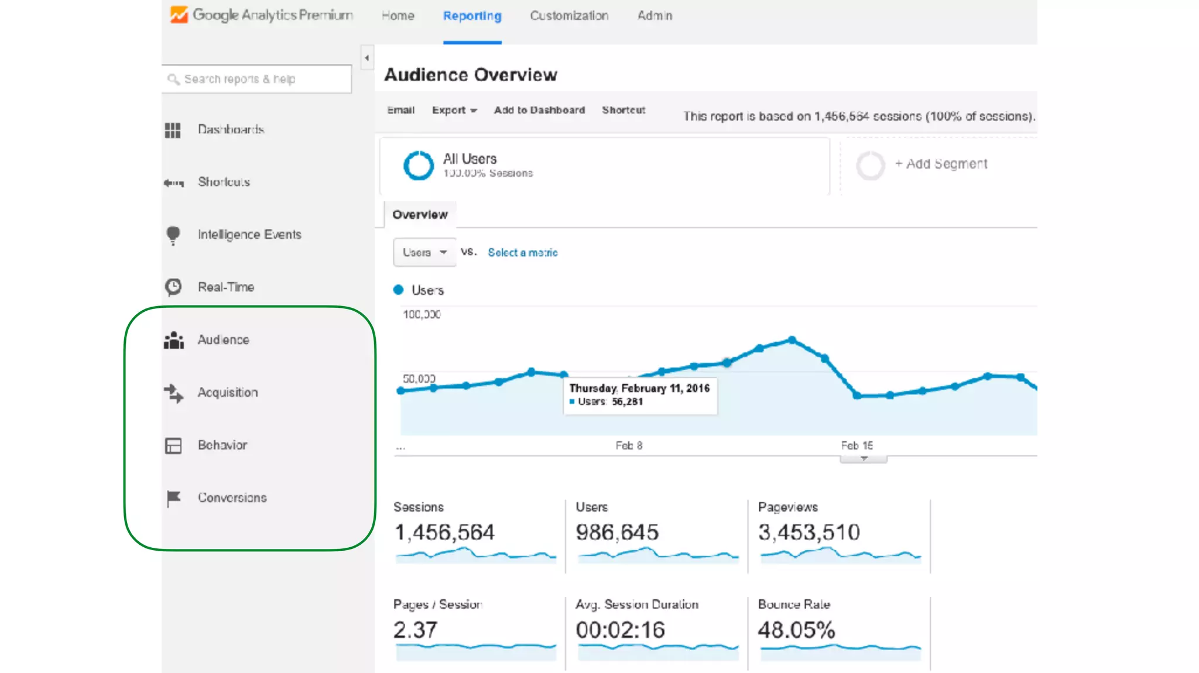Switch to the Customization tab

569,16
